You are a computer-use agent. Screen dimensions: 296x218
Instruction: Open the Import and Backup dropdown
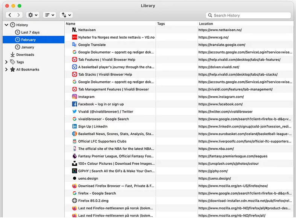(x=66, y=15)
